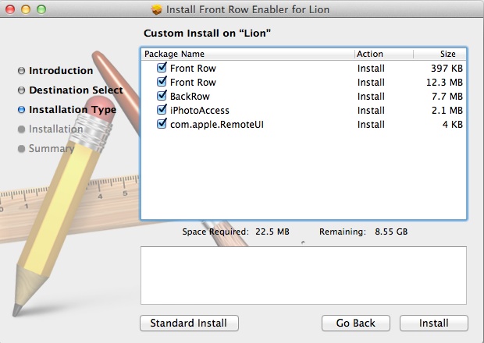The height and width of the screenshot is (343, 484).
Task: Click the Introduction step in sidebar
Action: tap(61, 71)
